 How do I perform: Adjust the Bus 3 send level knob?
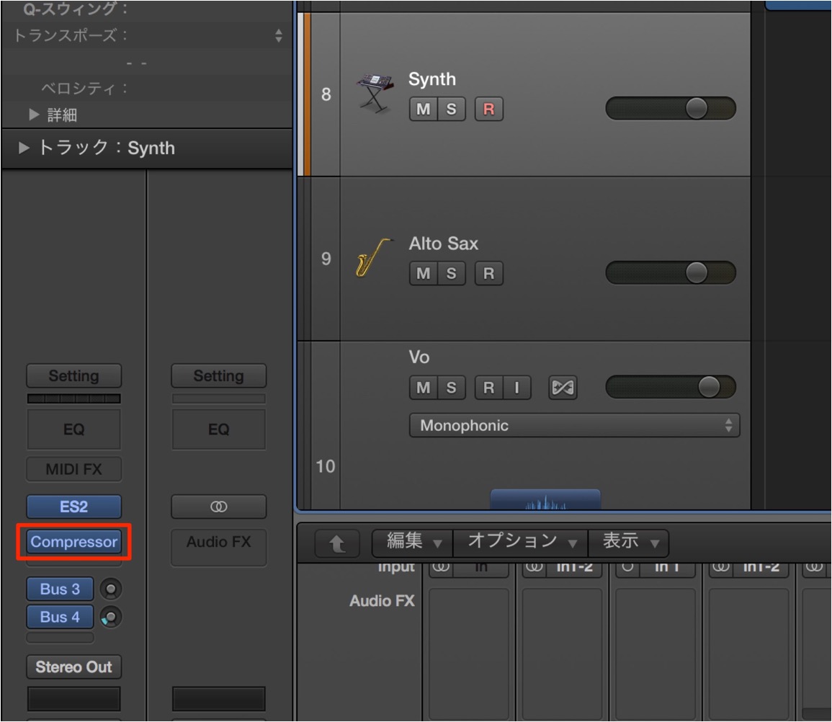[x=110, y=589]
